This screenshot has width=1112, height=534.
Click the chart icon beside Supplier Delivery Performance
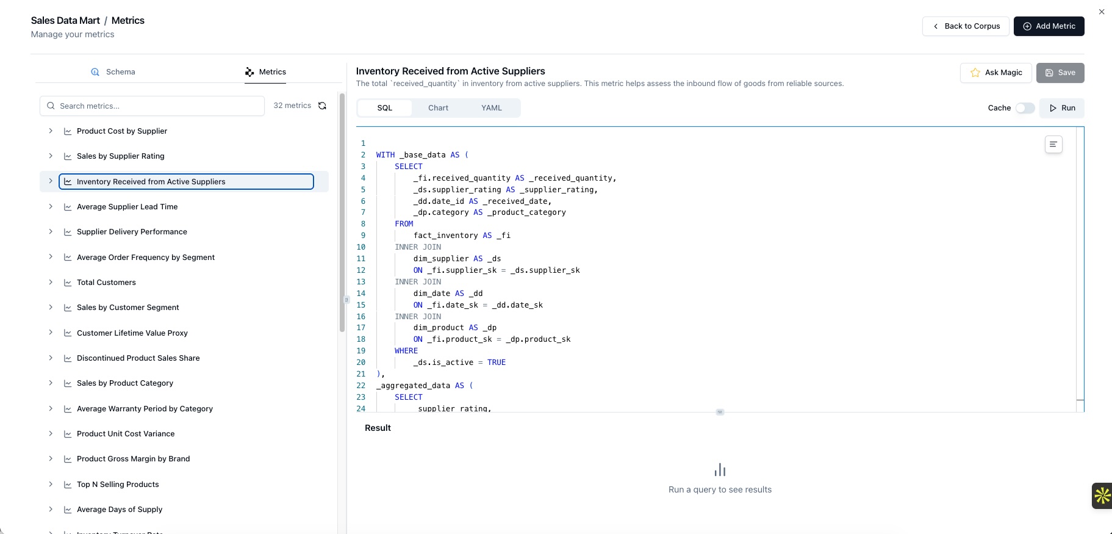point(68,232)
